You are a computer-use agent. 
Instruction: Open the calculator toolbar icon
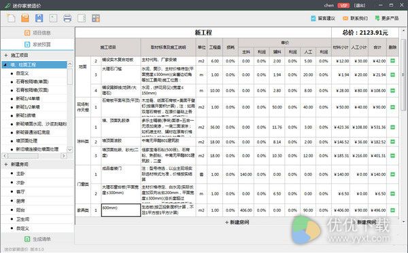(x=95, y=18)
